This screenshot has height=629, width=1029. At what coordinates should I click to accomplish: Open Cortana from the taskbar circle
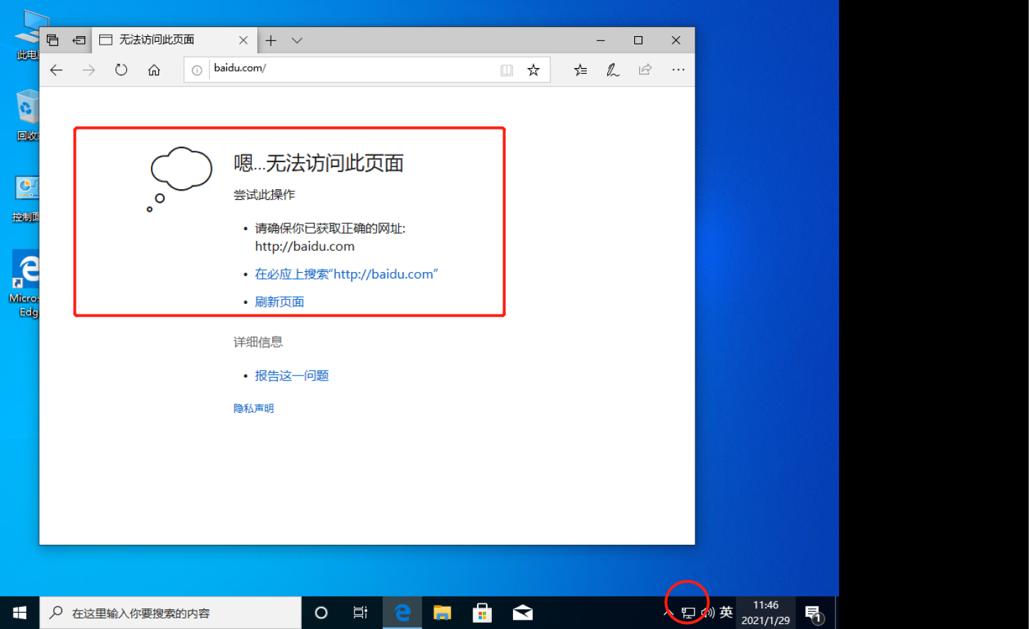coord(321,613)
